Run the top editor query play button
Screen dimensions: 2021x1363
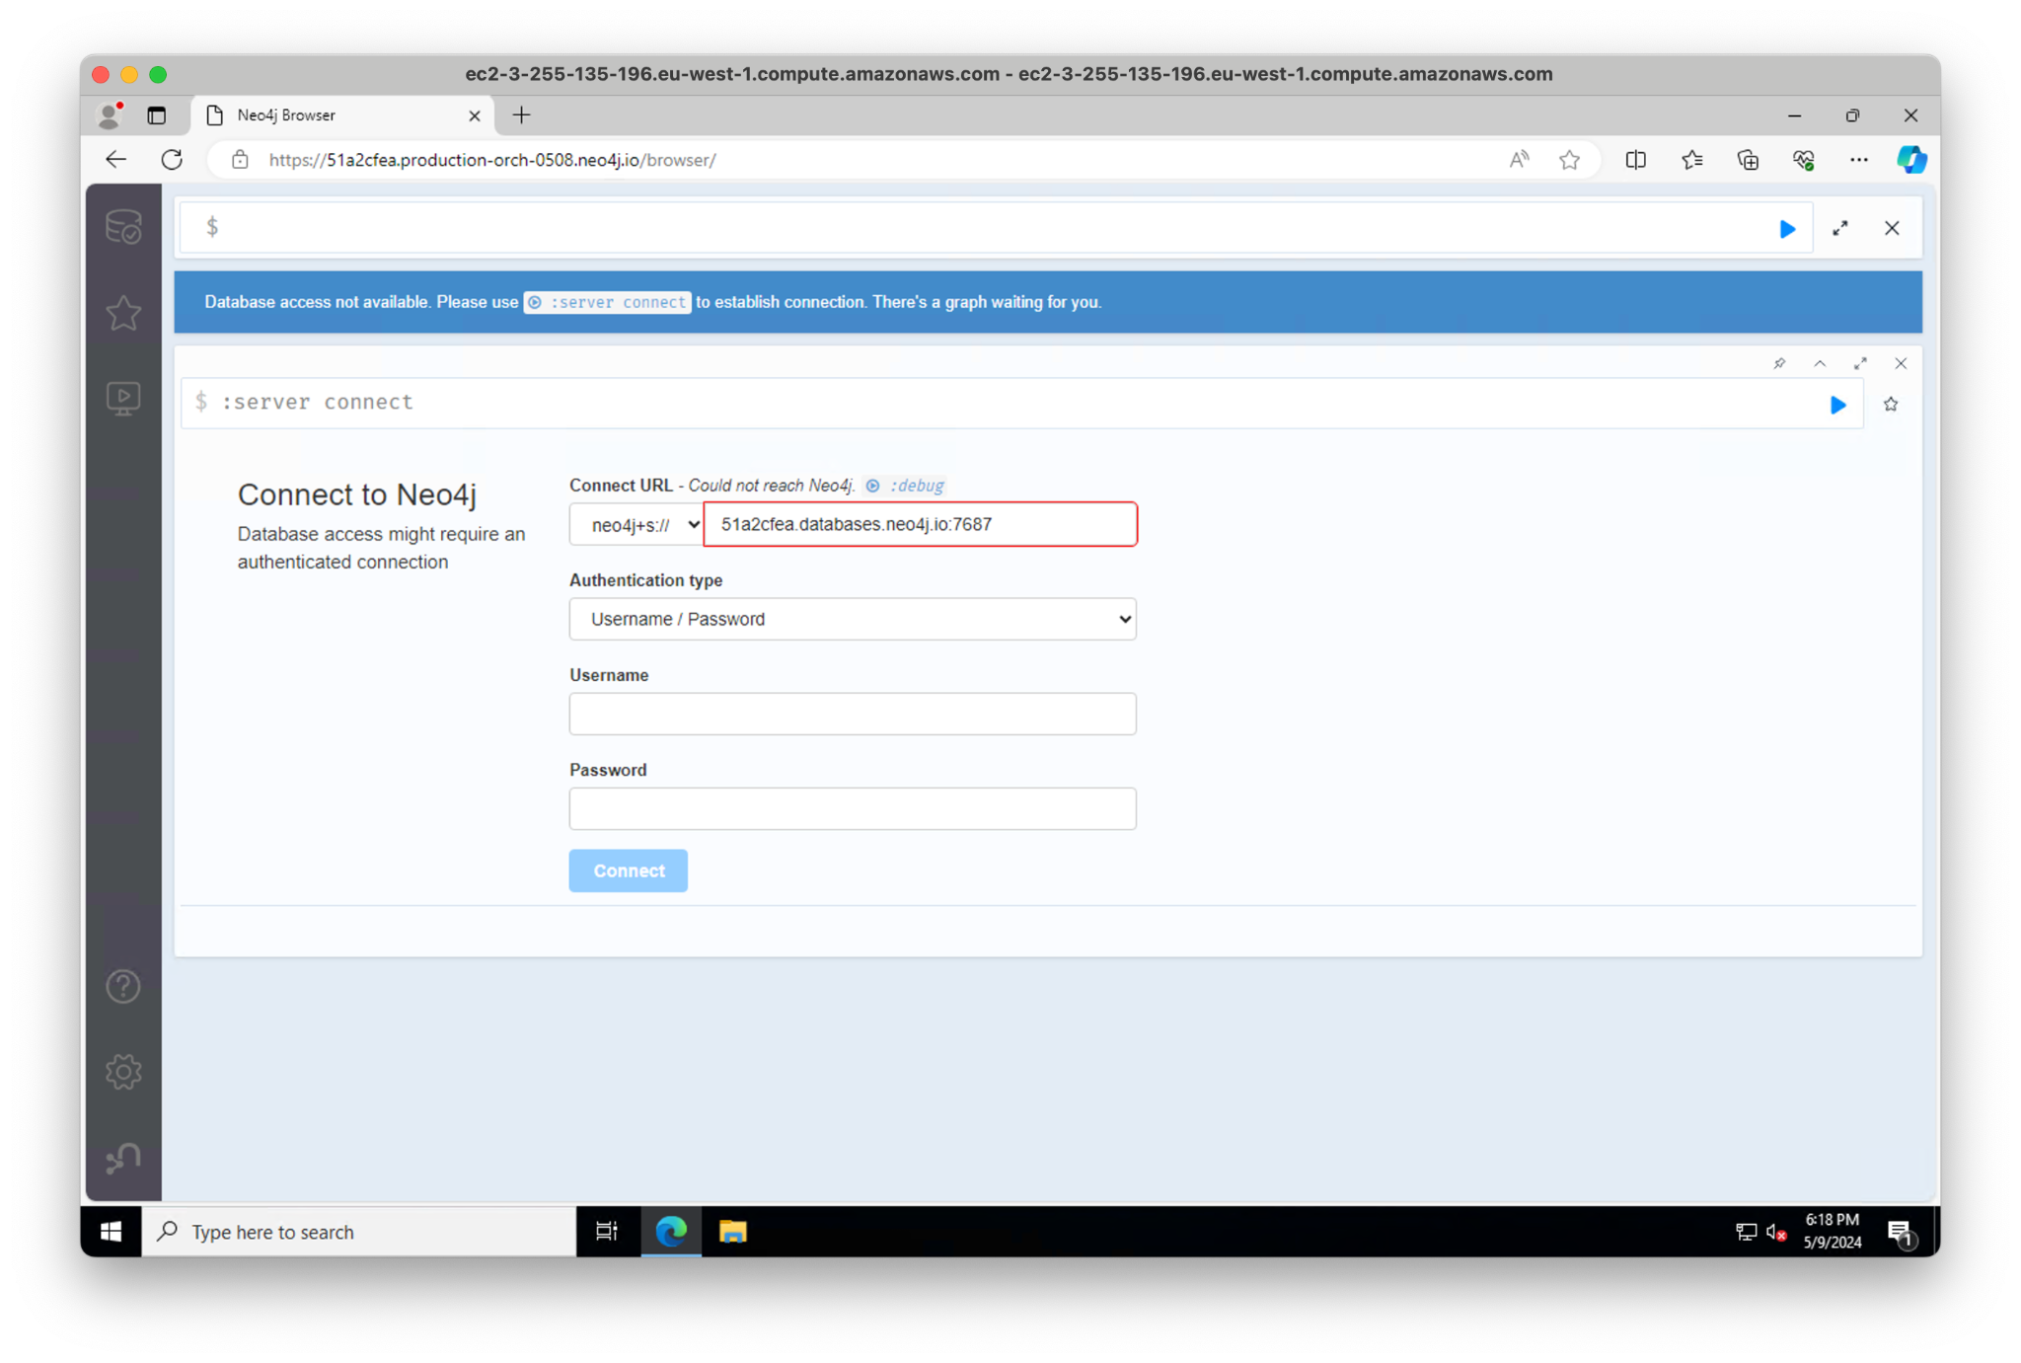1787,229
